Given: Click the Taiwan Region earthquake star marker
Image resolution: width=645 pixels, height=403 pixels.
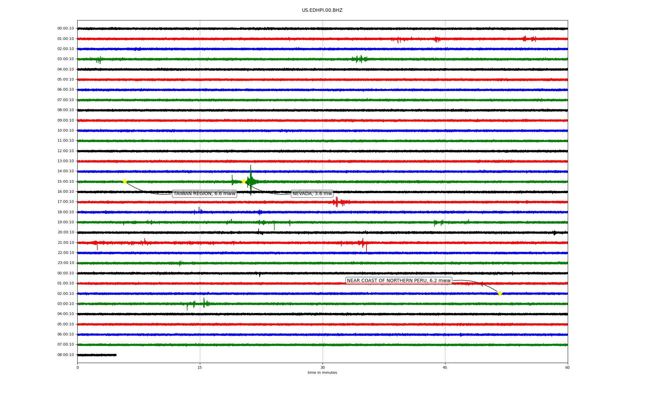Looking at the screenshot, I should pyautogui.click(x=125, y=182).
